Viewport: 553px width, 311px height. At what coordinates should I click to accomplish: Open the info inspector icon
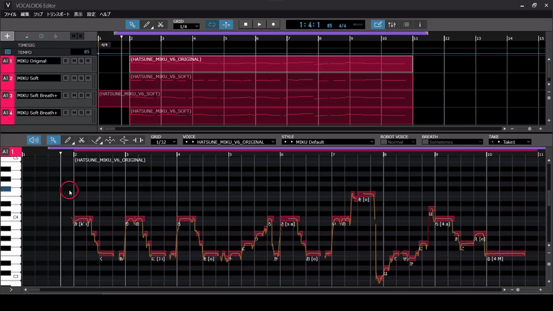coord(420,24)
